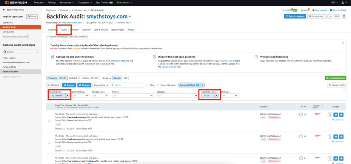This screenshot has width=351, height=164.
Task: Open Pricing in top navigation
Action: (x=51, y=3)
